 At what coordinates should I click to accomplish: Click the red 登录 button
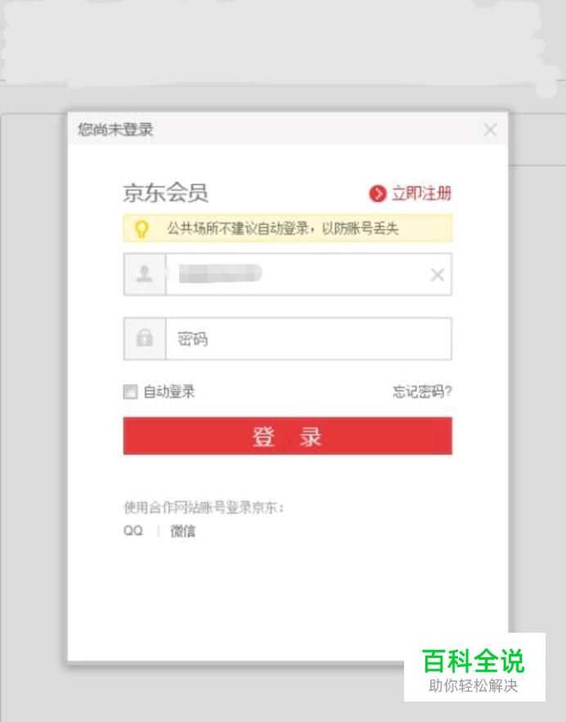pos(288,435)
